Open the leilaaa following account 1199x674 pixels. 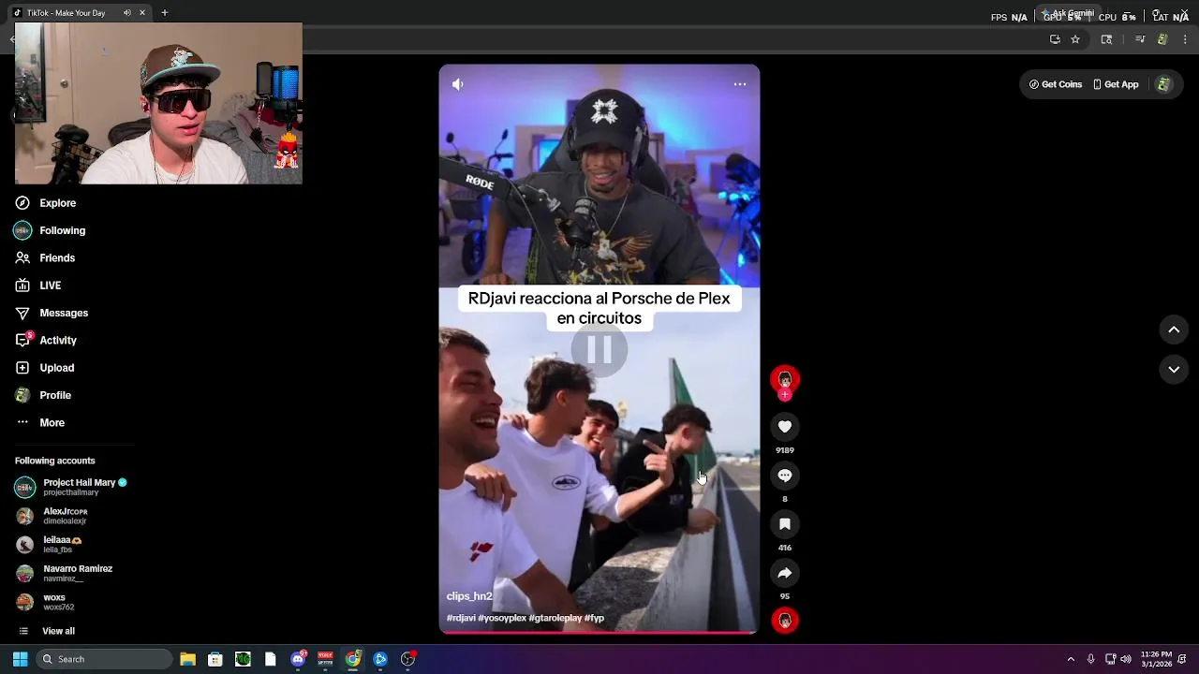tap(49, 544)
